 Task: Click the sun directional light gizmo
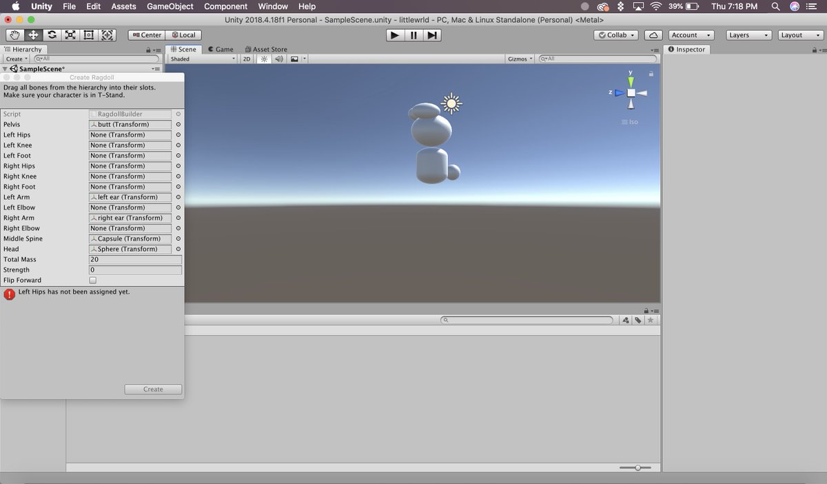pyautogui.click(x=451, y=104)
